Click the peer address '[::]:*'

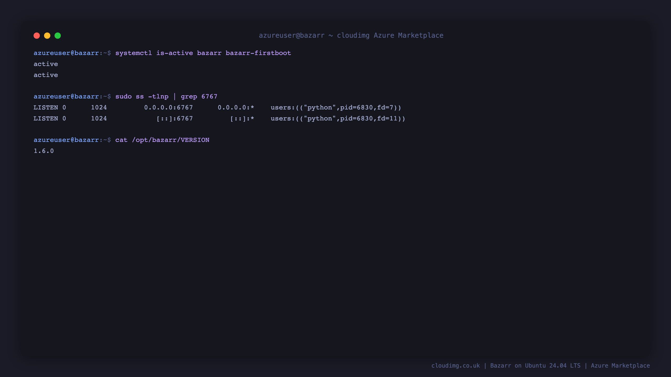[x=242, y=119]
